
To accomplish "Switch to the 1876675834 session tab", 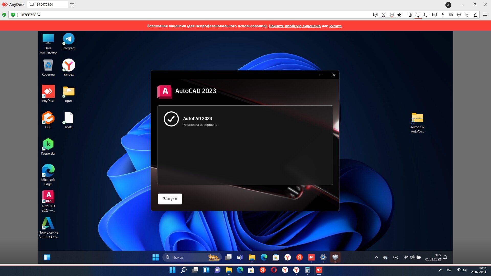I will point(47,5).
